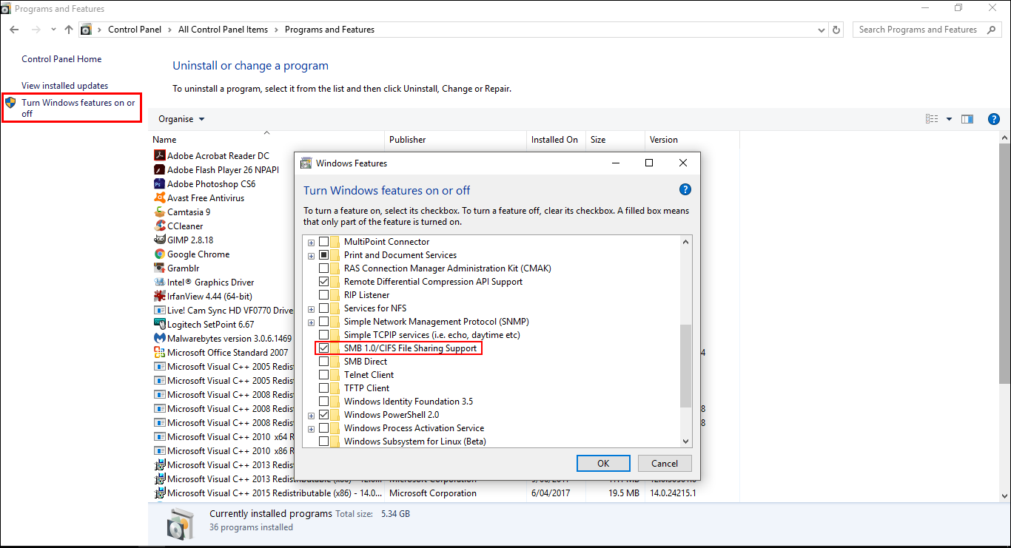Viewport: 1011px width, 548px height.
Task: Select the Avast Free Antivirus icon
Action: 159,198
